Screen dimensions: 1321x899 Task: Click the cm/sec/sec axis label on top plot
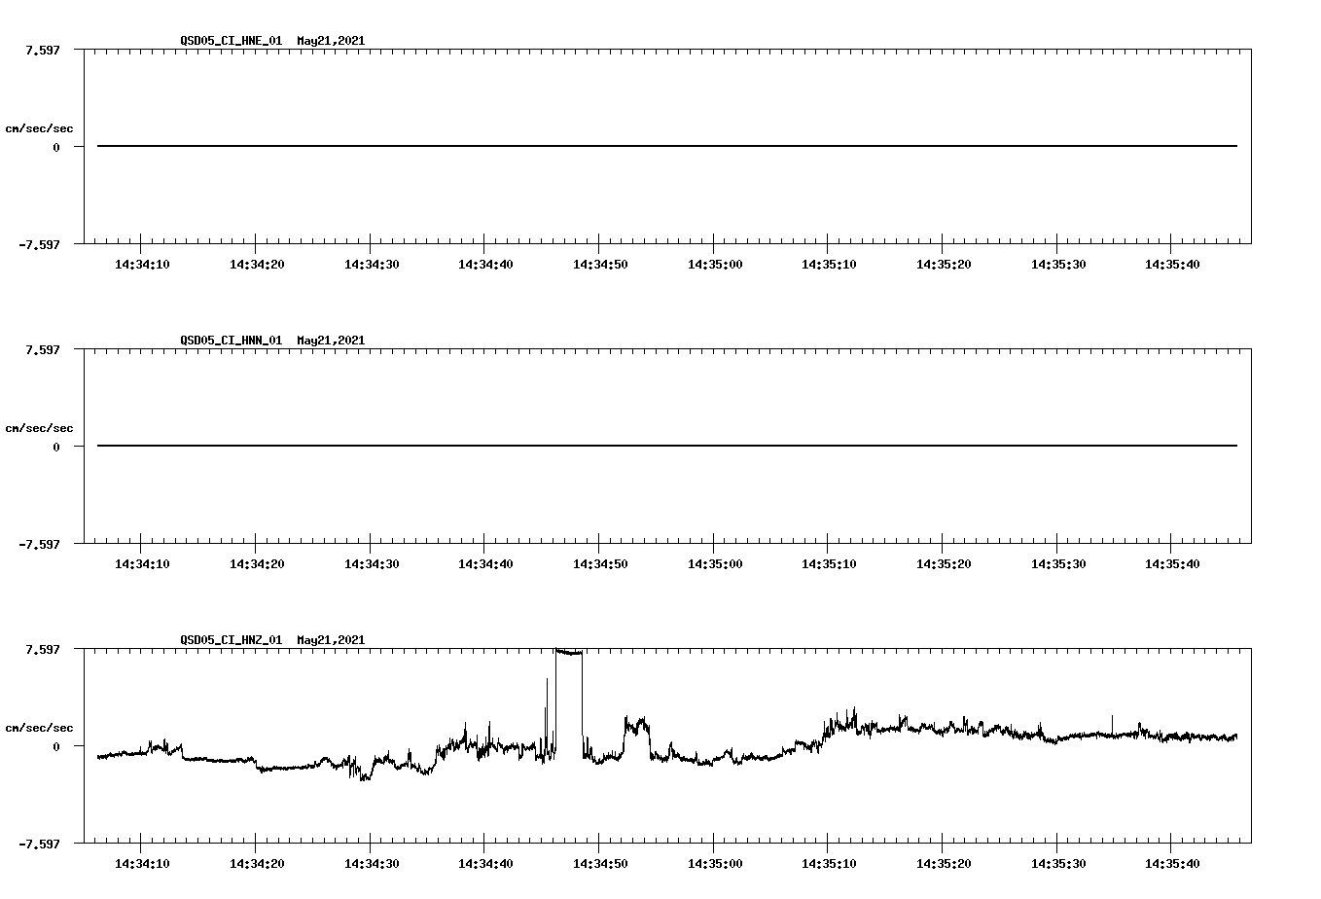(40, 127)
